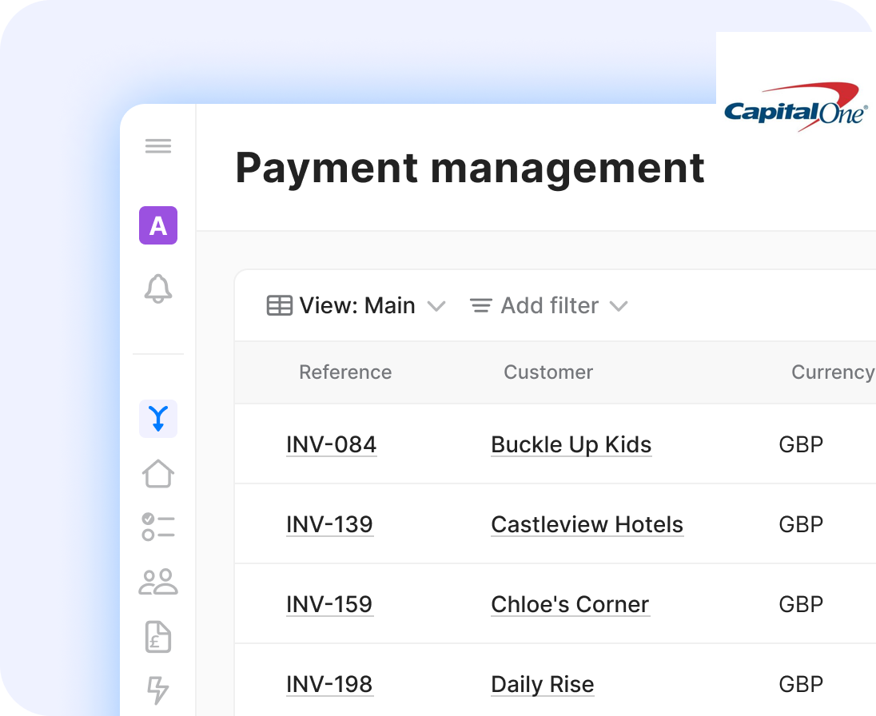Go to the Home icon in sidebar
The height and width of the screenshot is (716, 876).
[x=158, y=473]
